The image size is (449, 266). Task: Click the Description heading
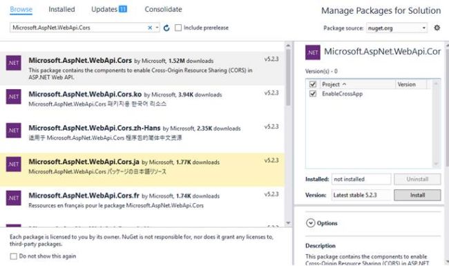[x=320, y=246]
